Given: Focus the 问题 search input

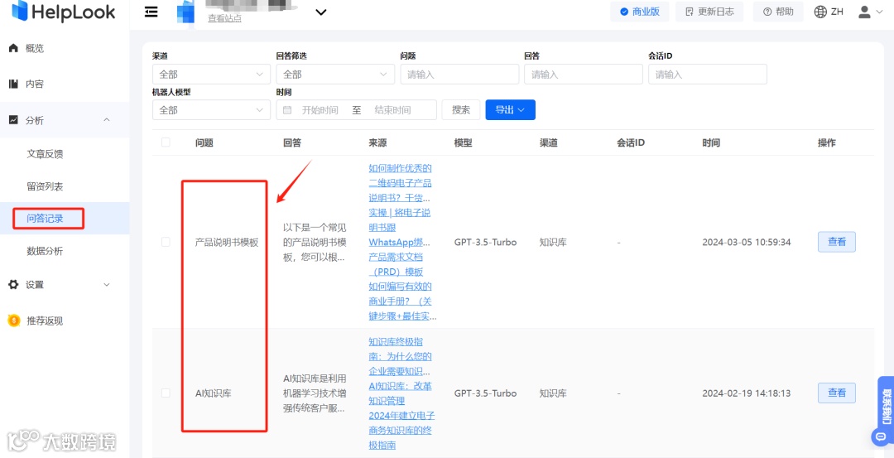Looking at the screenshot, I should 459,75.
